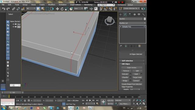Open the View reference coordinate dropdown

tap(79, 9)
